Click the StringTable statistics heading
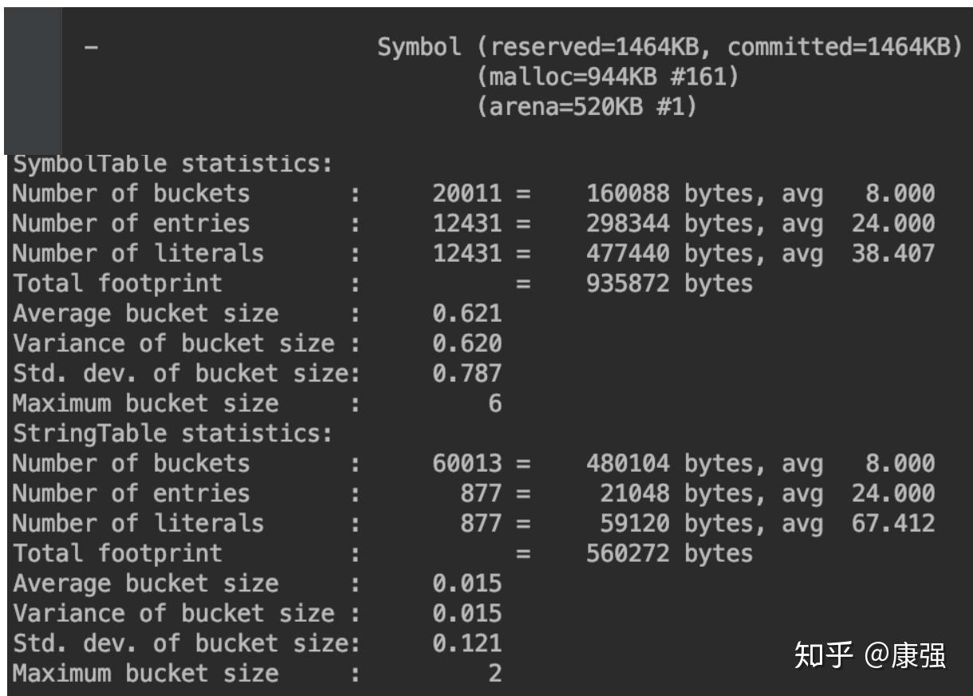973x696 pixels. click(171, 434)
